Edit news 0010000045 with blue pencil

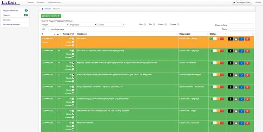click(242, 75)
